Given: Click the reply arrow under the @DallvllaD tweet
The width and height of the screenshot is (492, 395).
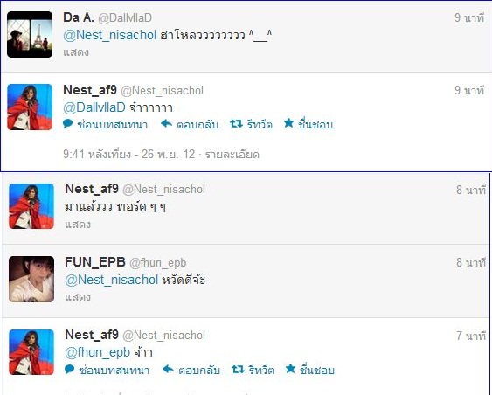Looking at the screenshot, I should (x=166, y=124).
